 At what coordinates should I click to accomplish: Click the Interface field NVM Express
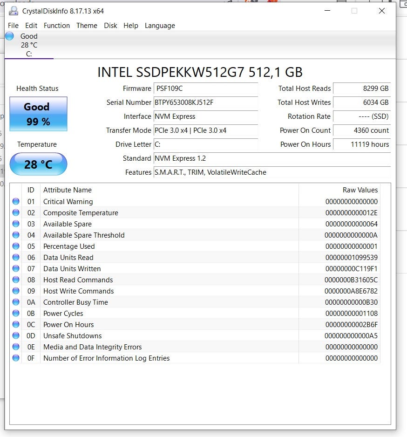tap(205, 116)
